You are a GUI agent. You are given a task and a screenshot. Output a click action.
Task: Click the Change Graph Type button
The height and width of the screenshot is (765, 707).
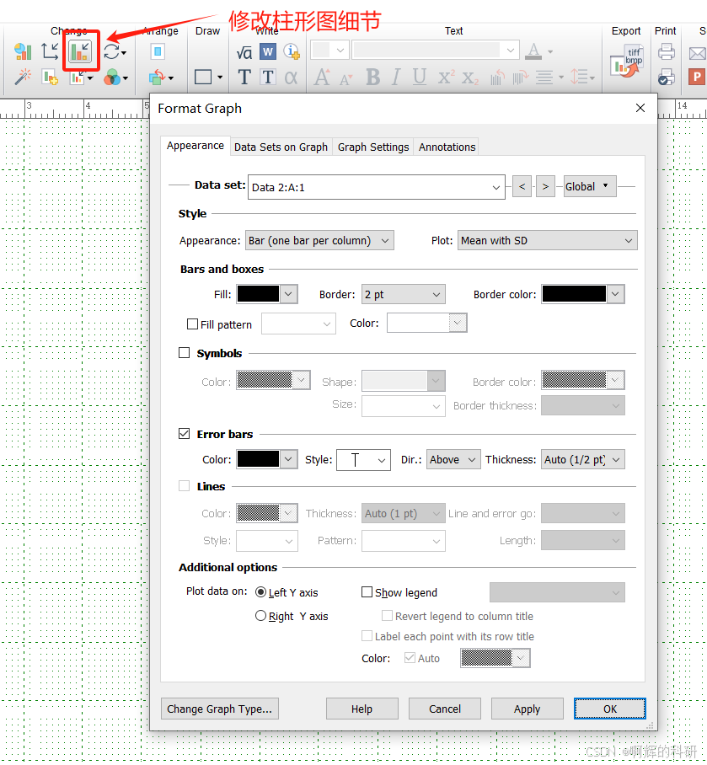[x=219, y=709]
